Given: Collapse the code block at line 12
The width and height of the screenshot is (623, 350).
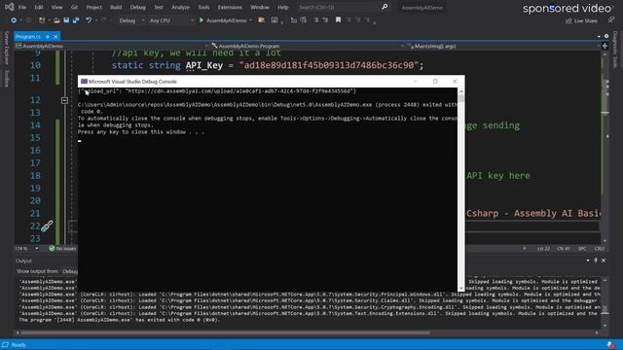Looking at the screenshot, I should click(64, 100).
